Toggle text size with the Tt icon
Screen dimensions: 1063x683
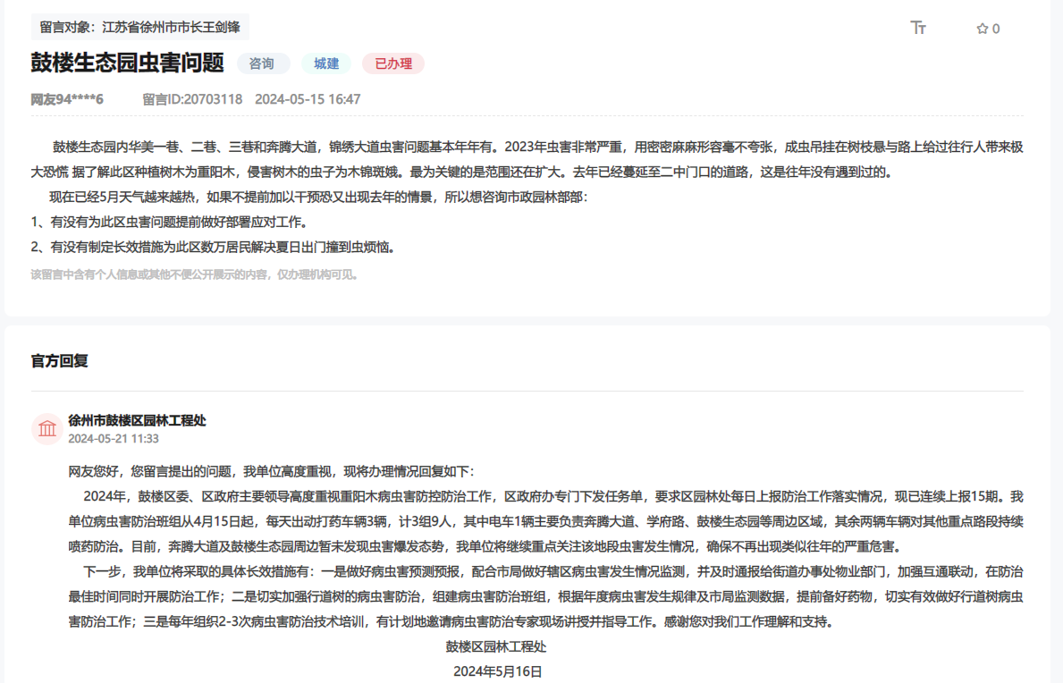(917, 28)
